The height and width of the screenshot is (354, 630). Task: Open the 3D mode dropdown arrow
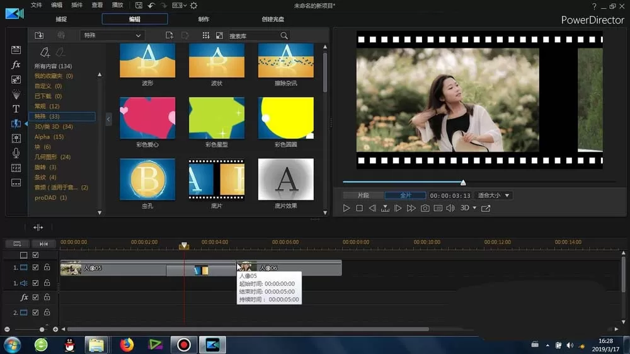[x=474, y=208]
